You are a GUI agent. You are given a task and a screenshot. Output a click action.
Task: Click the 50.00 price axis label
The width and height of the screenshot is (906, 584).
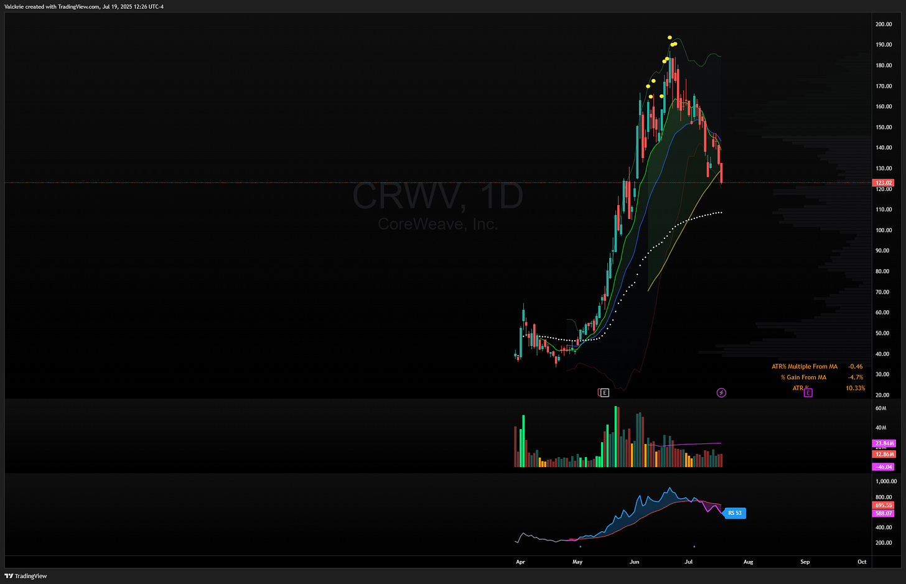[x=882, y=333]
